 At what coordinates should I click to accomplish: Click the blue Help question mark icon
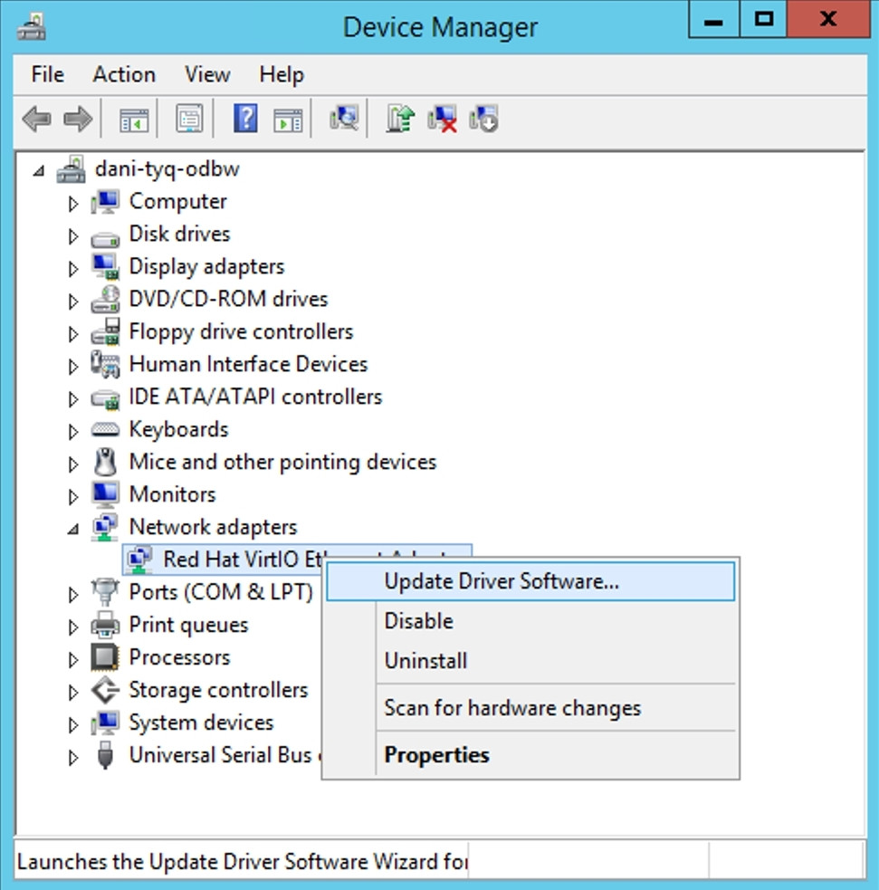[245, 120]
